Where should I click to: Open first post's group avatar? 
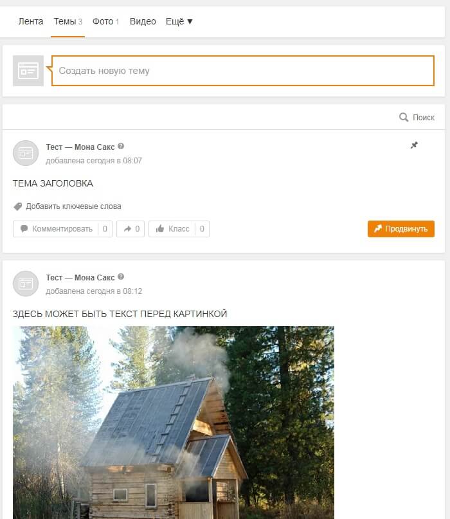[26, 153]
